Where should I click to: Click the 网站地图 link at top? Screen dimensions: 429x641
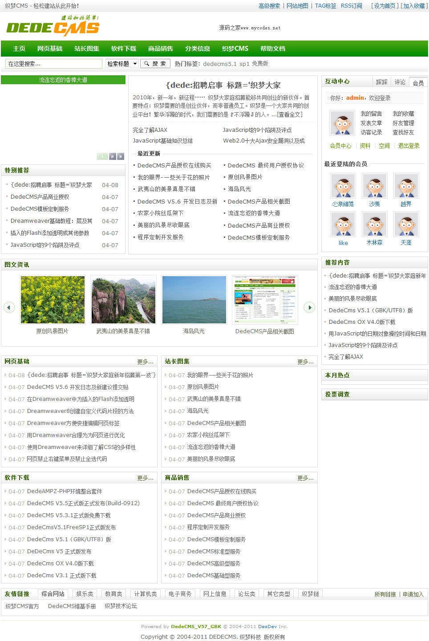[297, 6]
